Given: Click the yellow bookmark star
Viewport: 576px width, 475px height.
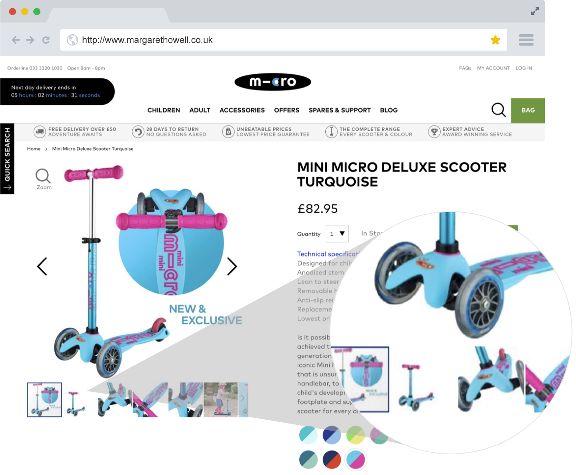Looking at the screenshot, I should pyautogui.click(x=495, y=40).
